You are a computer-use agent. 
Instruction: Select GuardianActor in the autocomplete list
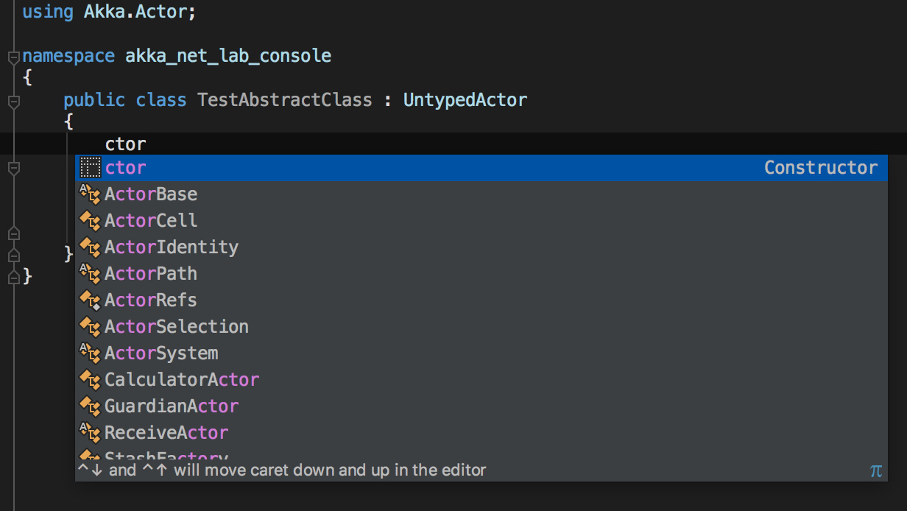click(172, 406)
